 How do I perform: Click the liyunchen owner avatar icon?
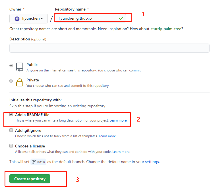coord(17,19)
